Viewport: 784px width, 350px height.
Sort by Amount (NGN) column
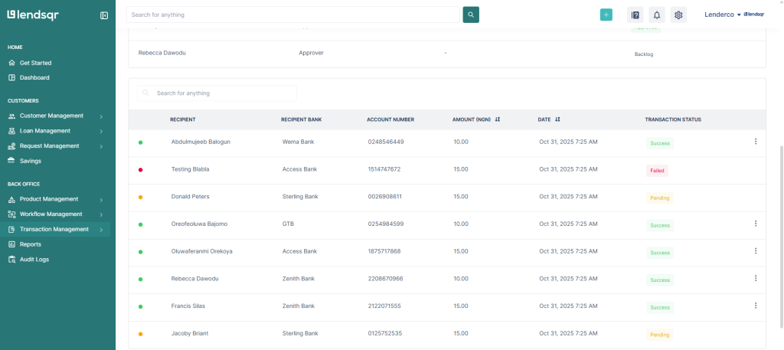click(498, 119)
